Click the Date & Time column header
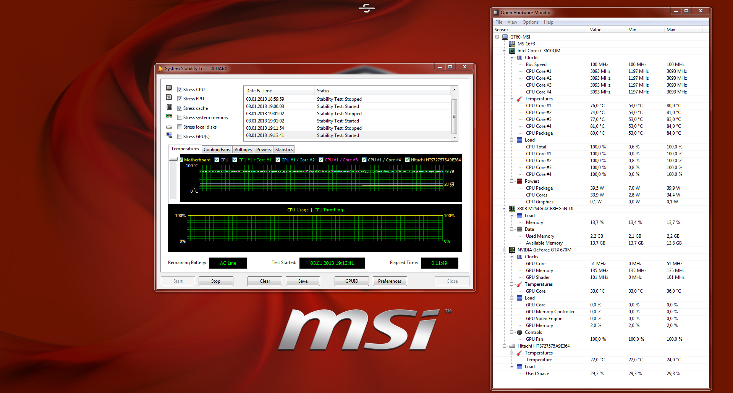 point(279,91)
